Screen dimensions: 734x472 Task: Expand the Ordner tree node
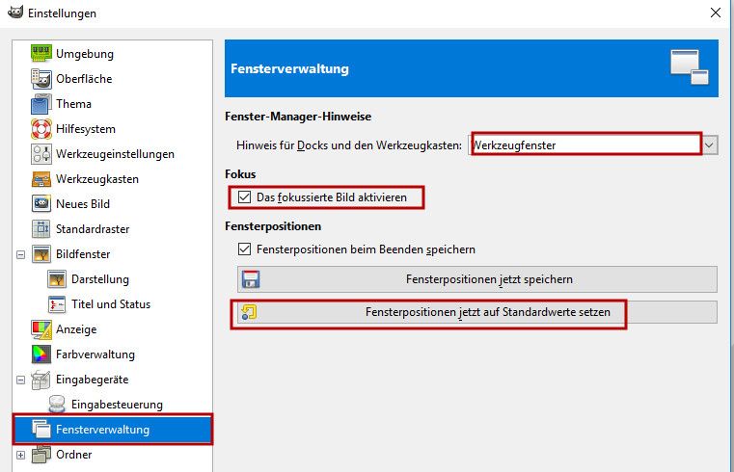tap(20, 455)
